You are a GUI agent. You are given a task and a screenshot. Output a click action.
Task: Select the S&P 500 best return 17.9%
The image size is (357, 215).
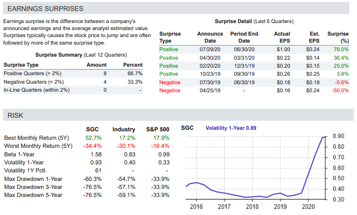coord(161,138)
